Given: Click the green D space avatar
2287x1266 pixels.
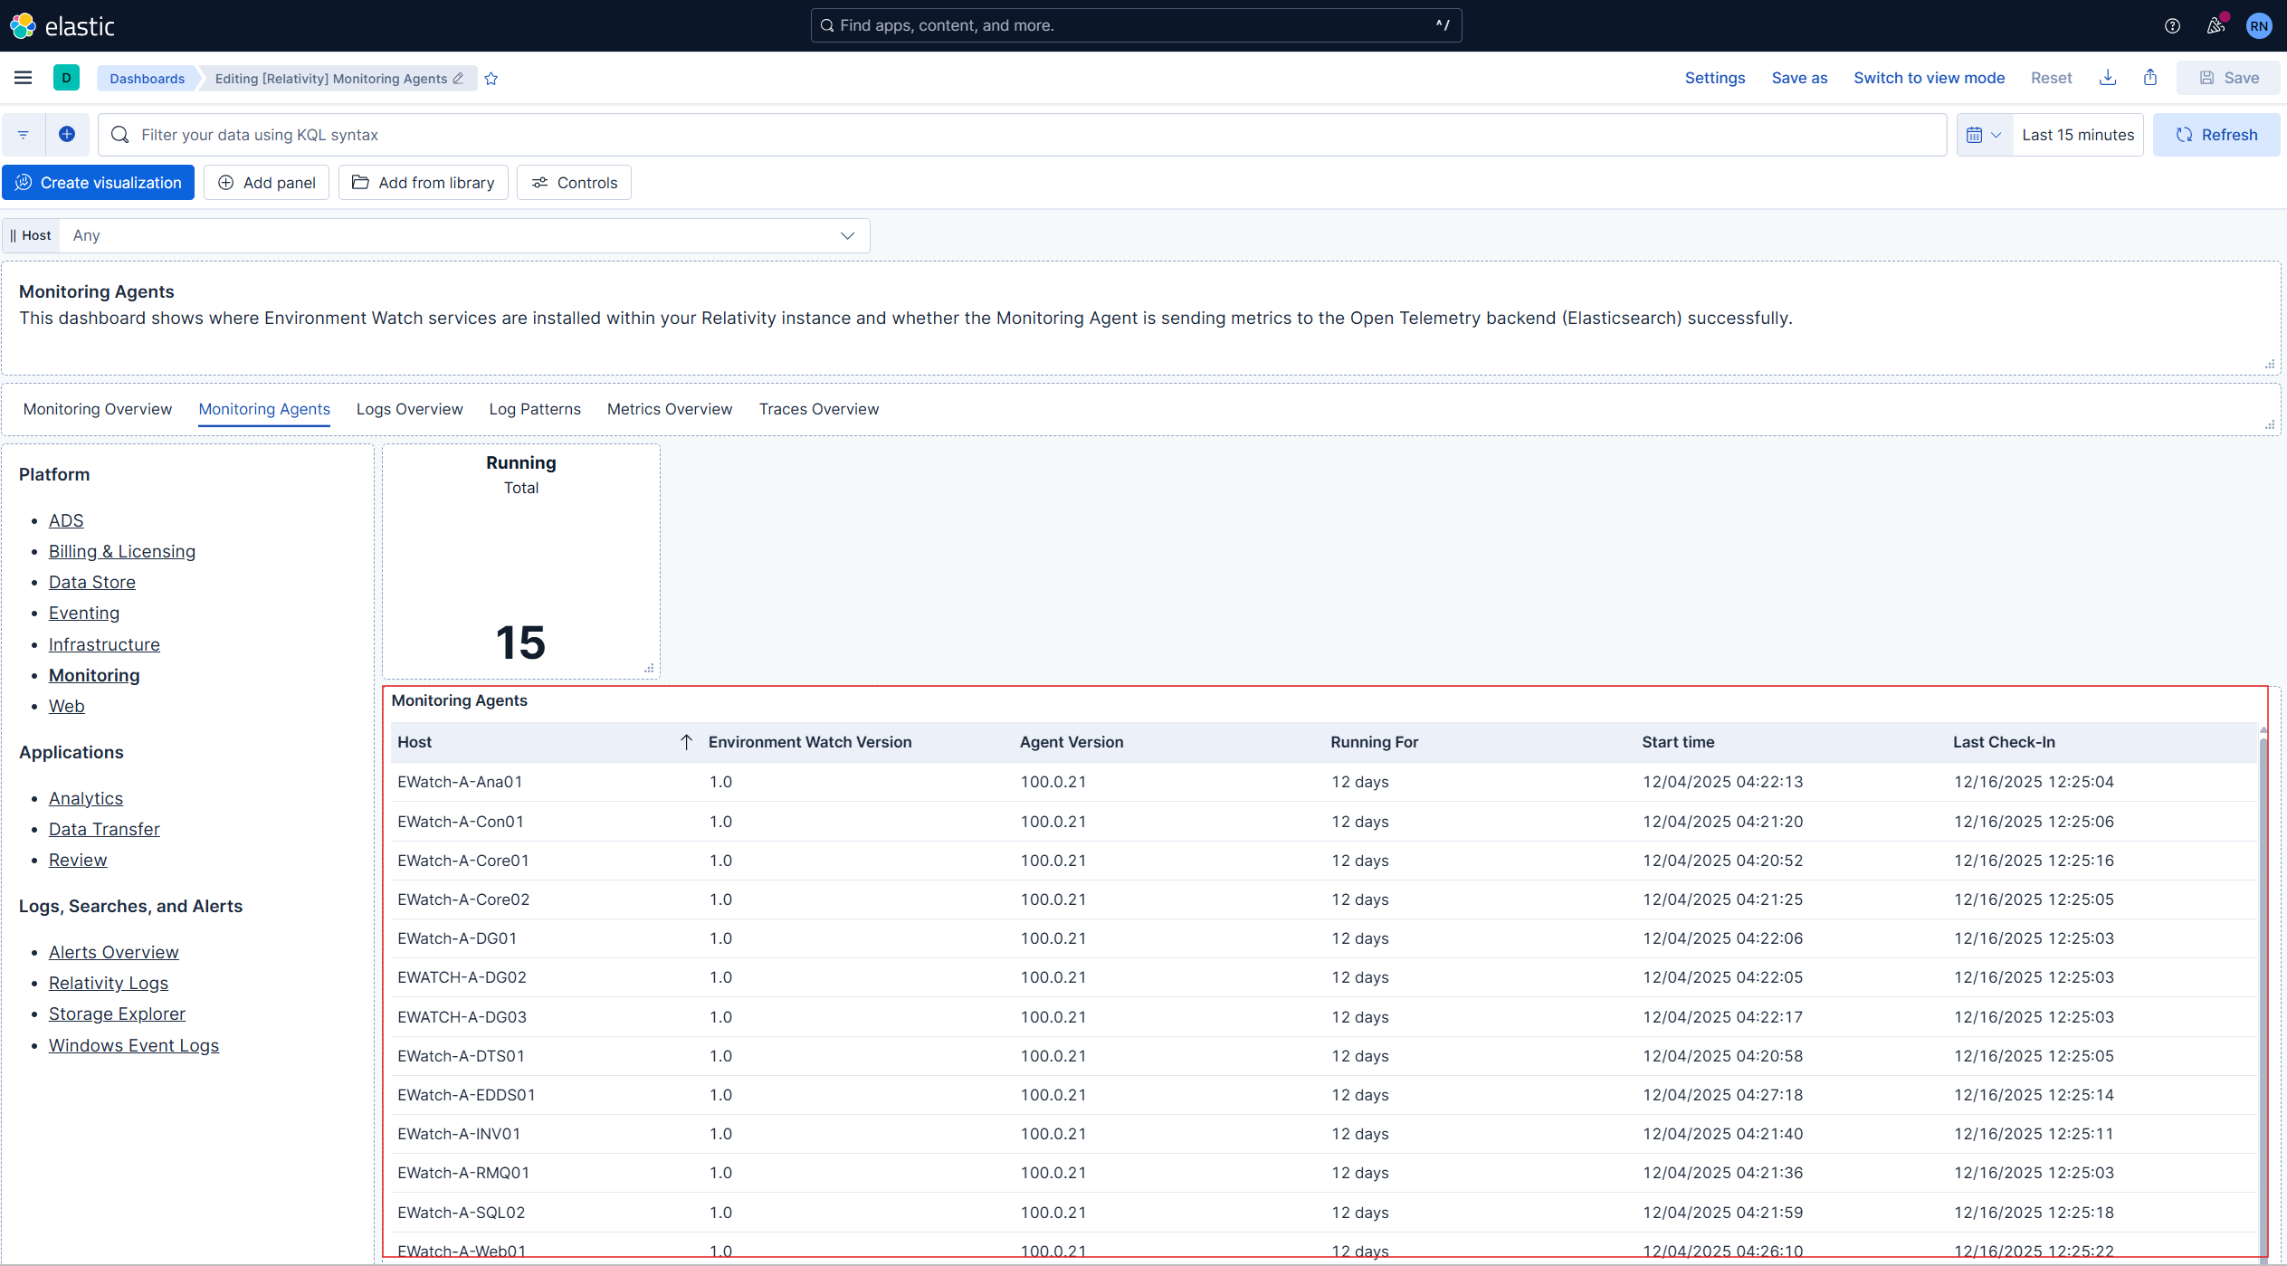Looking at the screenshot, I should pyautogui.click(x=66, y=78).
